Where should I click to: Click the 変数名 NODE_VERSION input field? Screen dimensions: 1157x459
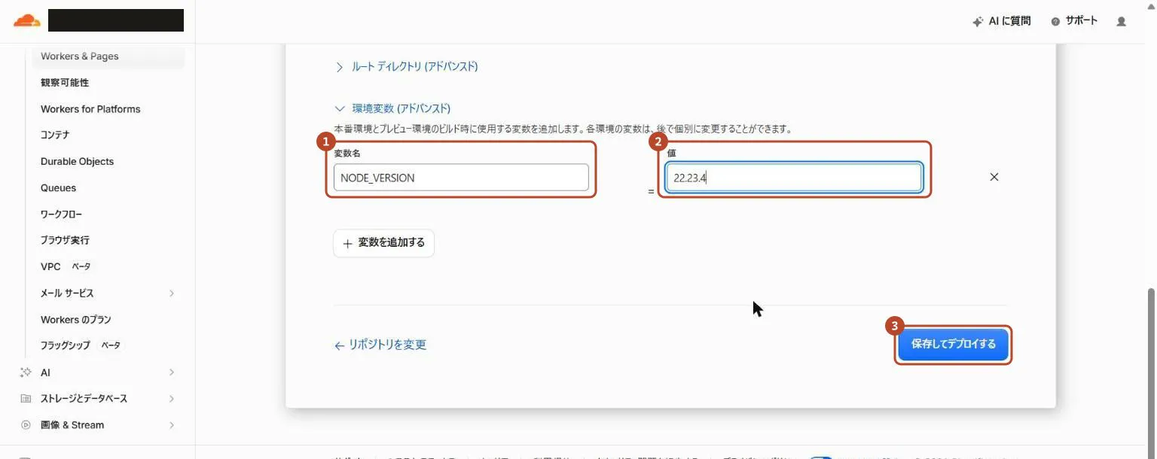pos(461,178)
